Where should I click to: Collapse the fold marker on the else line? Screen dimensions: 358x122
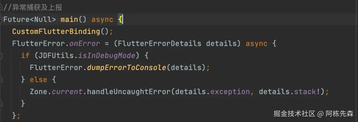pos(1,80)
